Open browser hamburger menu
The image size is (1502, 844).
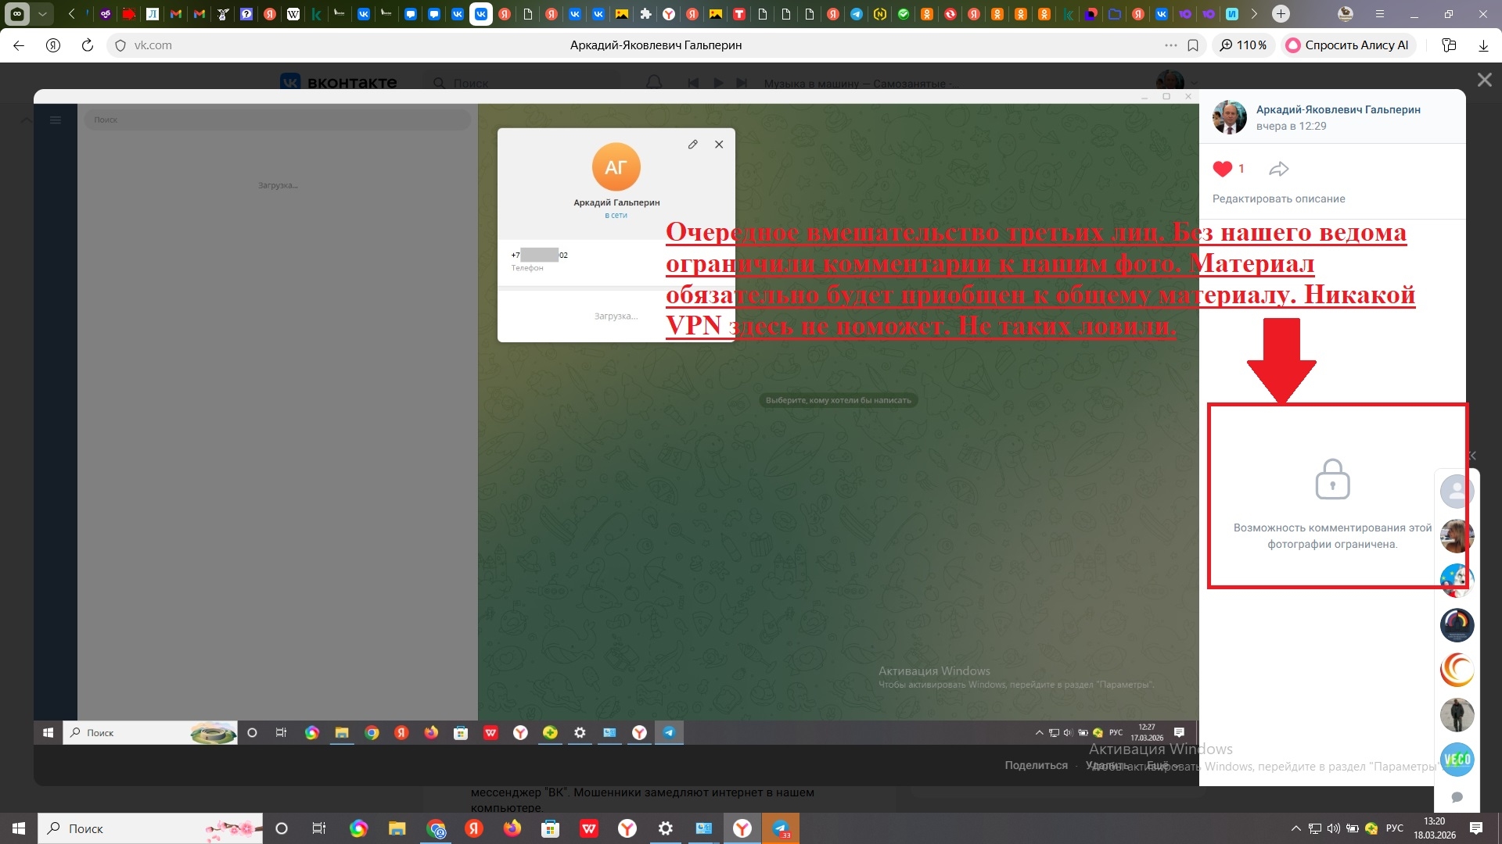(1380, 14)
